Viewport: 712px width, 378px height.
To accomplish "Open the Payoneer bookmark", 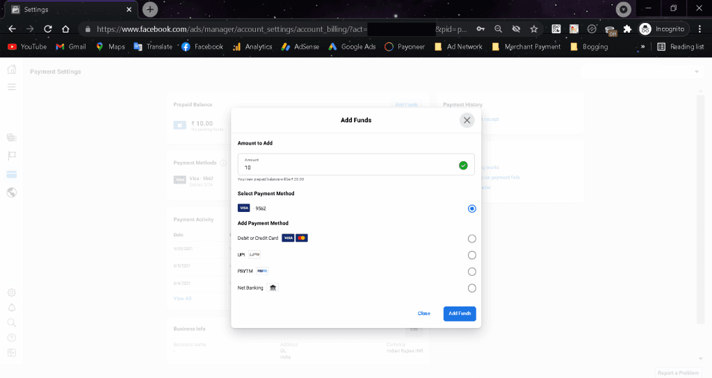I will (x=405, y=47).
